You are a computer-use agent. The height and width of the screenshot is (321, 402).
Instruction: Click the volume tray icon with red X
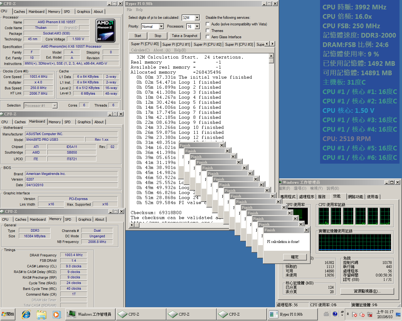click(362, 314)
